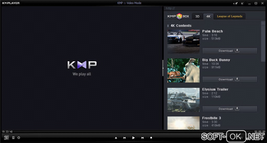The width and height of the screenshot is (267, 143).
Task: Close the KMPlayer window
Action: [262, 3]
